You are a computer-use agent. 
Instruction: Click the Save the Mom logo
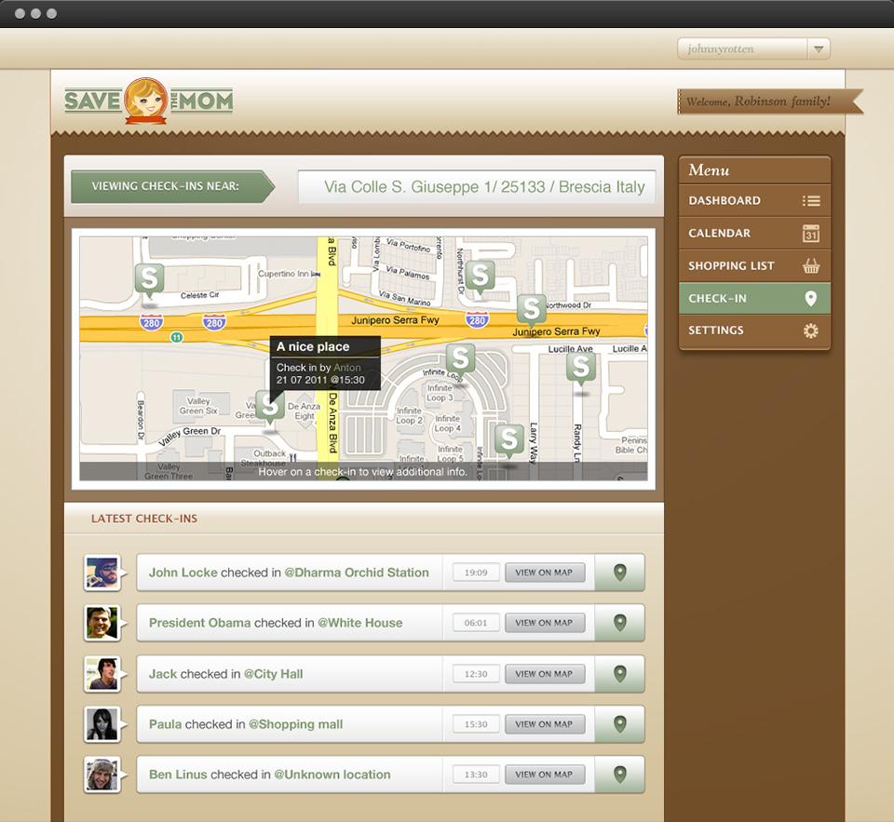149,101
